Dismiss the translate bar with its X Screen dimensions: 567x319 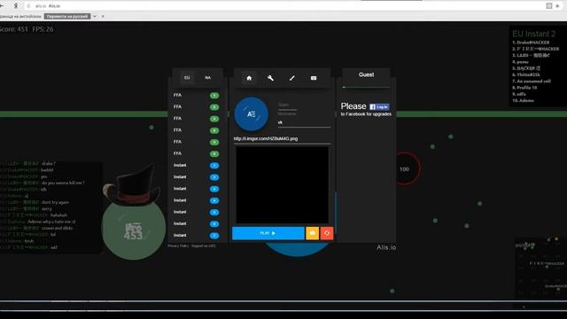tap(103, 16)
